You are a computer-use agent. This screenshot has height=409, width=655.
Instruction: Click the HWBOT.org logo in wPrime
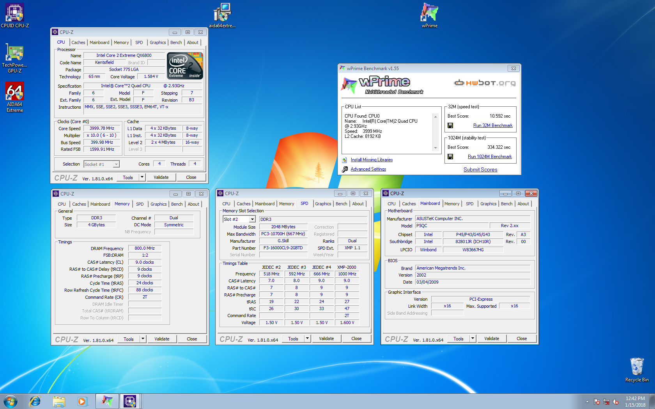[485, 83]
